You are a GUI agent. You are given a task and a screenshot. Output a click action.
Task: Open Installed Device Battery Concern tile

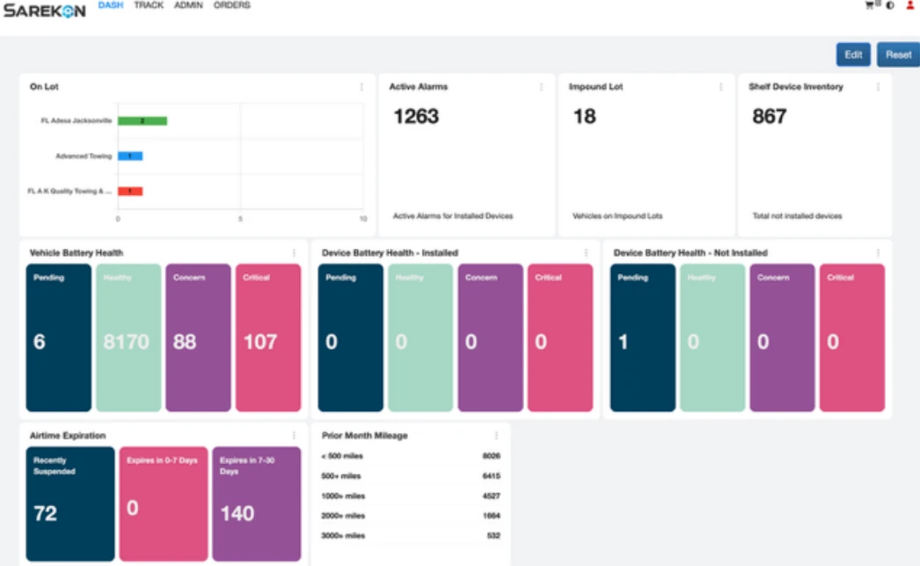(490, 337)
